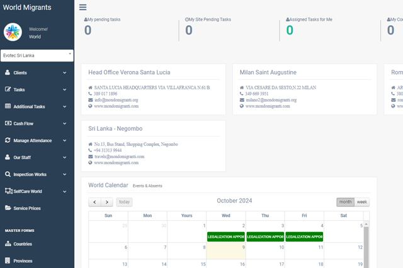Click the Inspection Works magnifier icon
The width and height of the screenshot is (403, 268).
(8, 174)
